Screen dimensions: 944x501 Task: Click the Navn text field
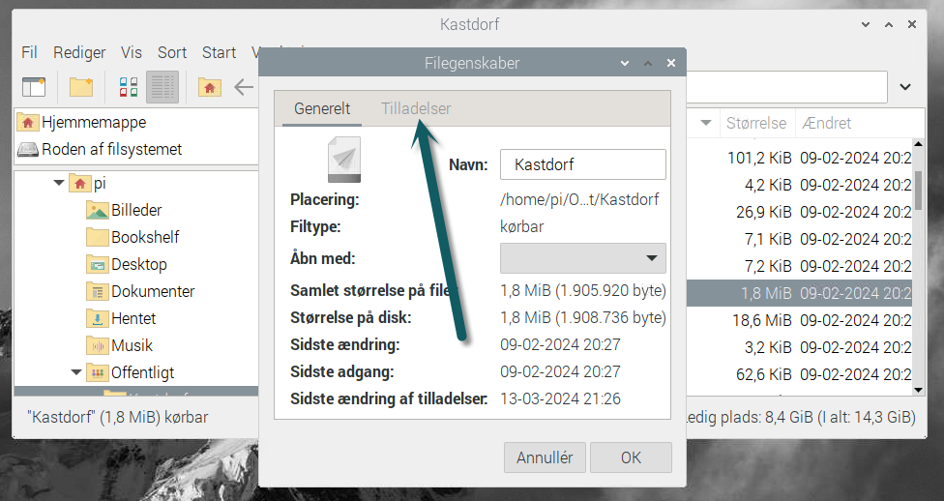[x=582, y=164]
